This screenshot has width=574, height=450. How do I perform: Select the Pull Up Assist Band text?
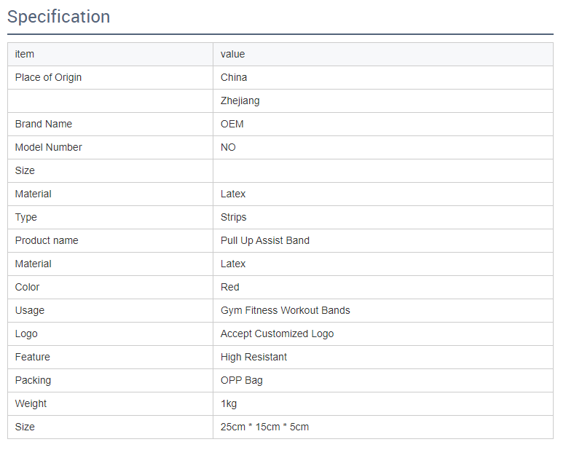264,240
